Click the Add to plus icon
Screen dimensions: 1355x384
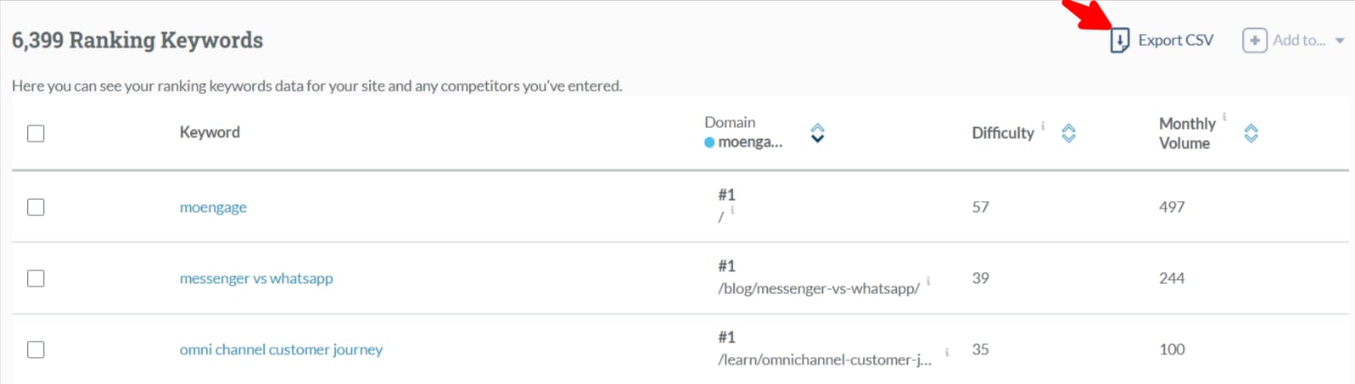tap(1254, 40)
